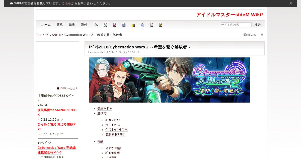Jump to 報酬 section
The height and width of the screenshot is (158, 301).
click(x=100, y=141)
